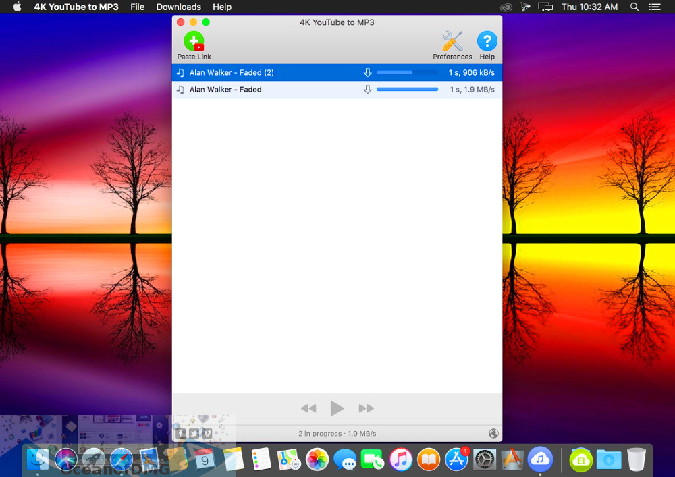Open Photos from the Dock
Viewport: 675px width, 477px height.
[x=317, y=459]
